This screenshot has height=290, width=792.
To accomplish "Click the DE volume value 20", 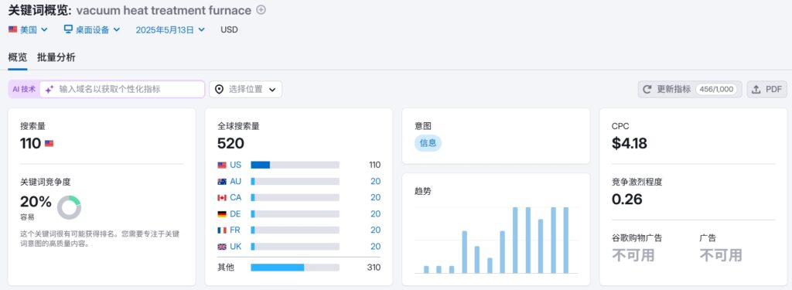I will (x=375, y=213).
